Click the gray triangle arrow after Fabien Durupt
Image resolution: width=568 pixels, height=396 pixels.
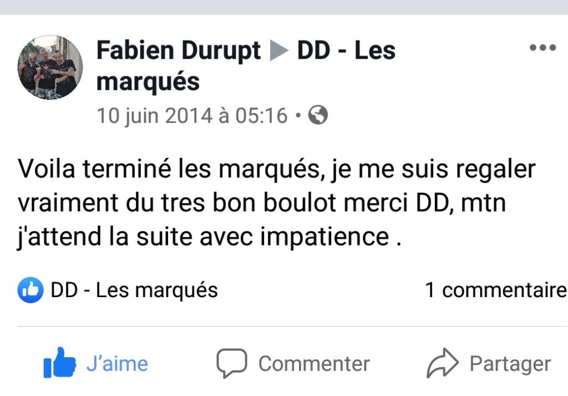[279, 51]
